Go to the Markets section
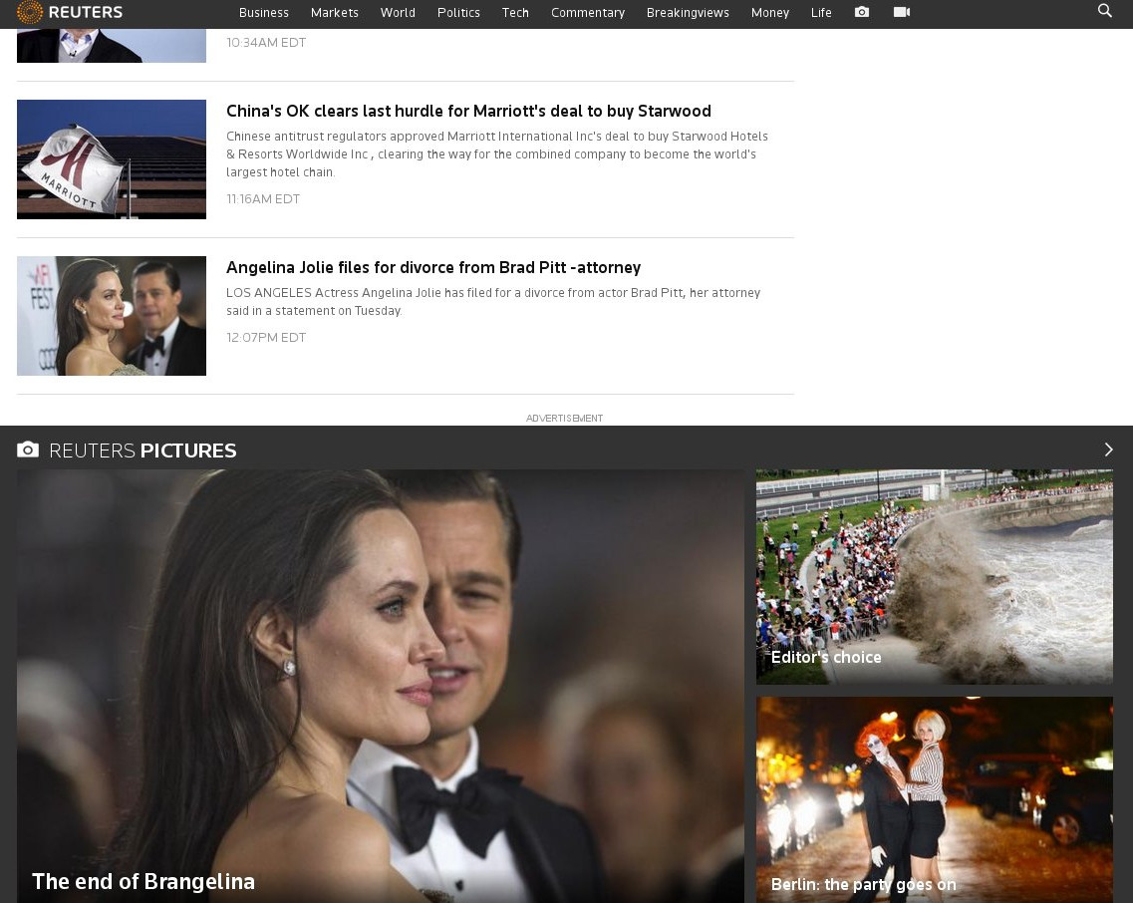1133x903 pixels. click(335, 13)
